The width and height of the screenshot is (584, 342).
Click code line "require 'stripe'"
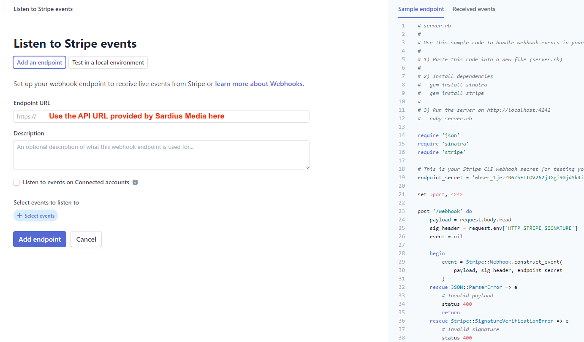pyautogui.click(x=442, y=152)
